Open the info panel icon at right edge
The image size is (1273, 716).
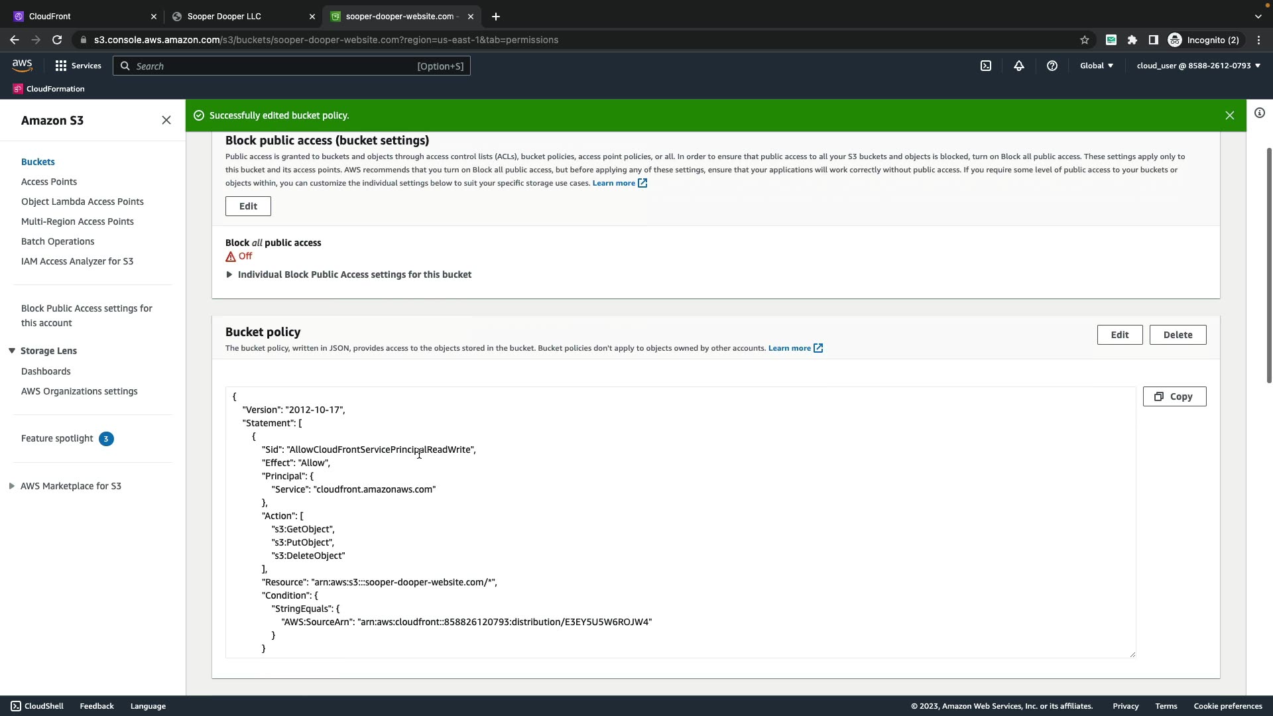1260,113
